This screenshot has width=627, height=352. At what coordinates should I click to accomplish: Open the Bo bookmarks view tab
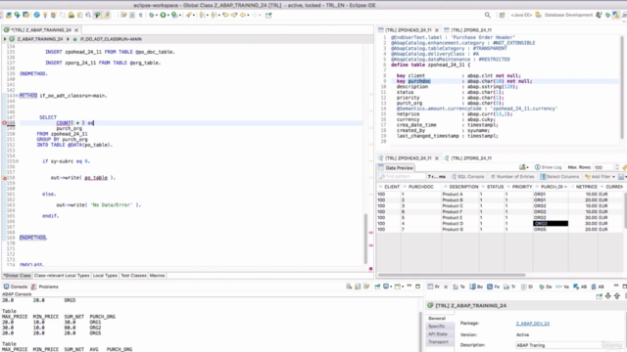476,286
